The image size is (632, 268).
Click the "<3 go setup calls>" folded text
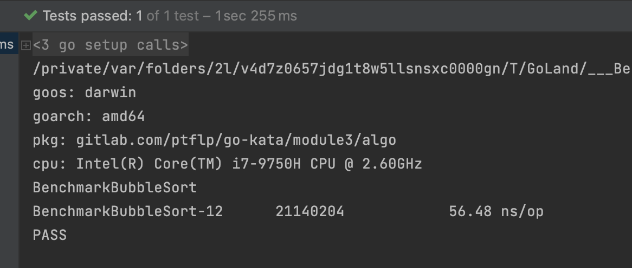pos(111,45)
